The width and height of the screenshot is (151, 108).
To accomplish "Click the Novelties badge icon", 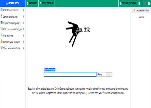I will point(28,3).
